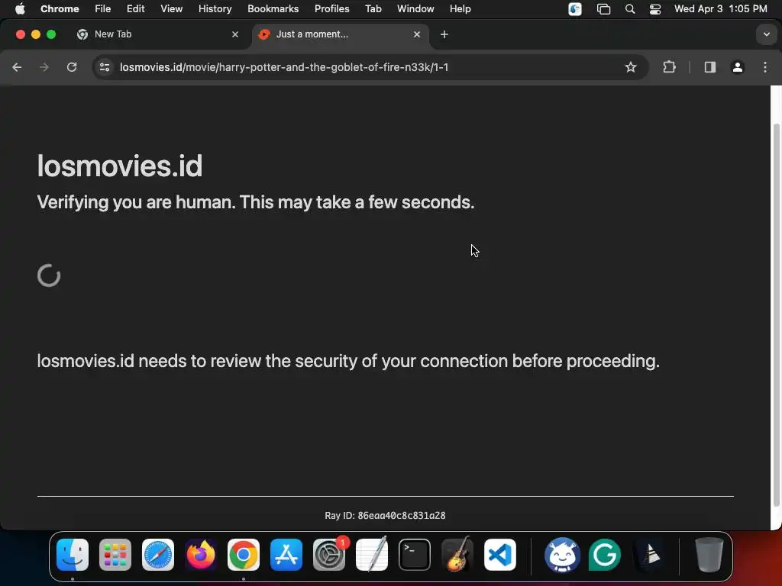Open the File menu
782x586 pixels.
[x=103, y=9]
